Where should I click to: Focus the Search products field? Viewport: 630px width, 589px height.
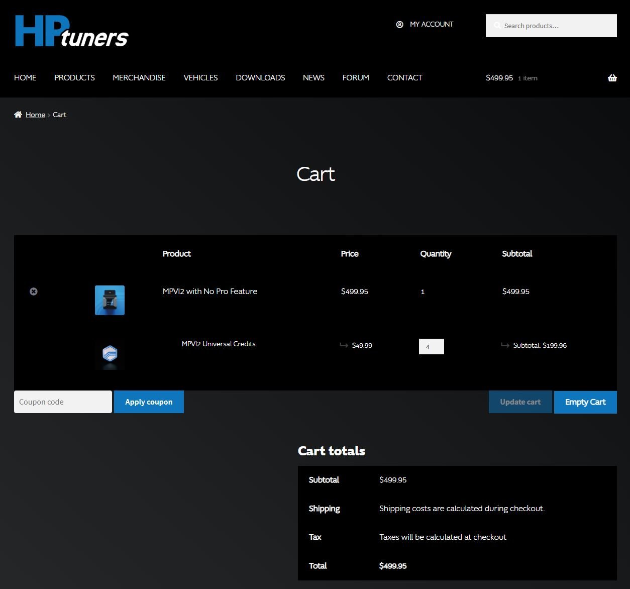[x=551, y=26]
